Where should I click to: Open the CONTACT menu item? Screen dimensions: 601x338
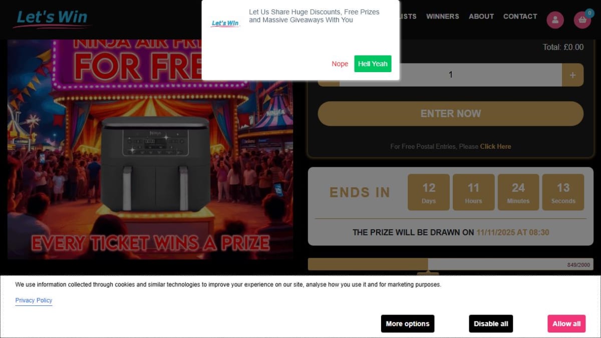point(520,17)
